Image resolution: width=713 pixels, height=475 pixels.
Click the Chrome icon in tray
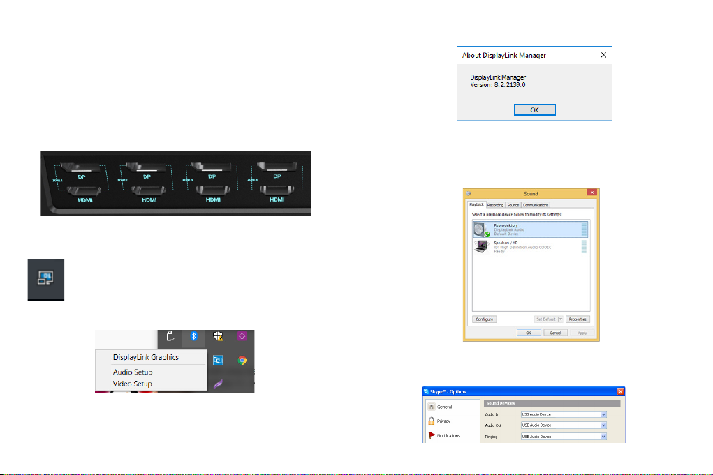pos(242,361)
